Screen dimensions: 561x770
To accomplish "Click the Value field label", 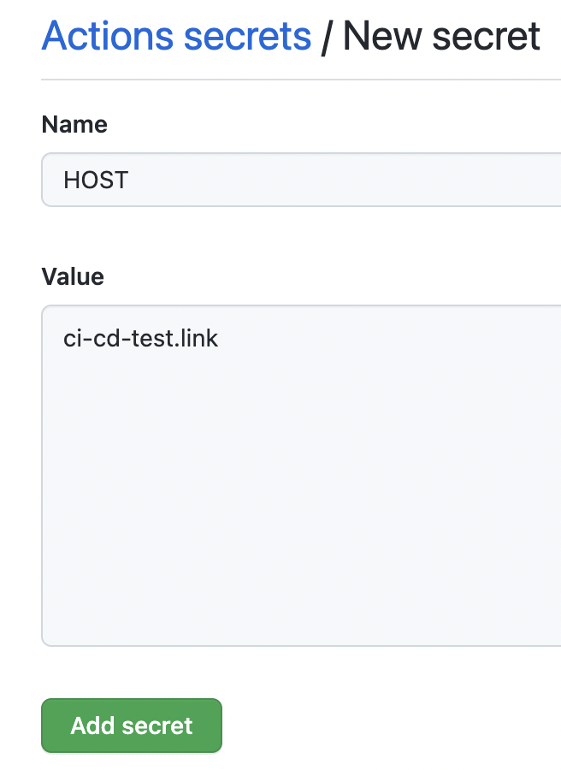I will [x=73, y=277].
